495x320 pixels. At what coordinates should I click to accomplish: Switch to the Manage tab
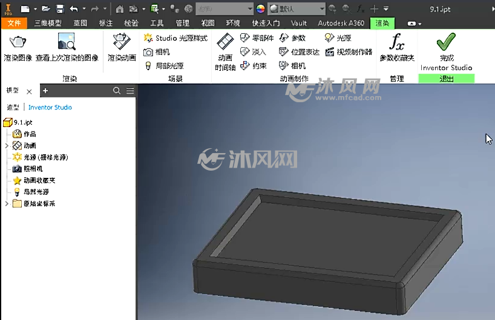[x=183, y=23]
